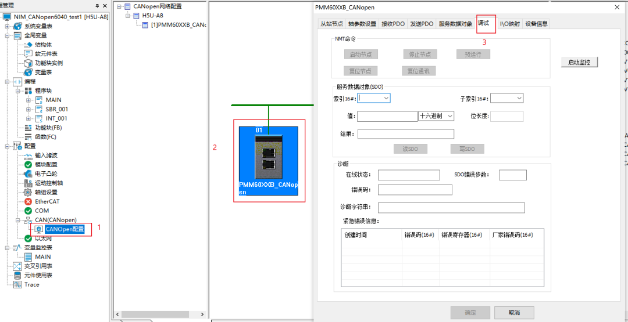Click the 启动节点 button
The width and height of the screenshot is (628, 322).
(361, 55)
